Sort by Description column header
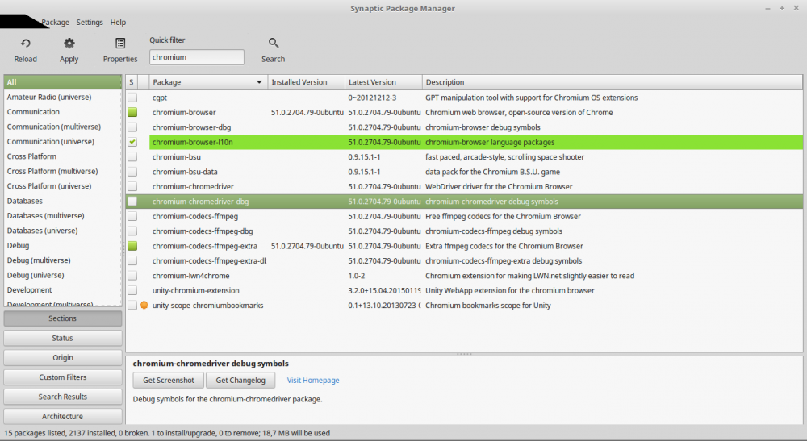Screen dimensions: 807x441 [612, 82]
